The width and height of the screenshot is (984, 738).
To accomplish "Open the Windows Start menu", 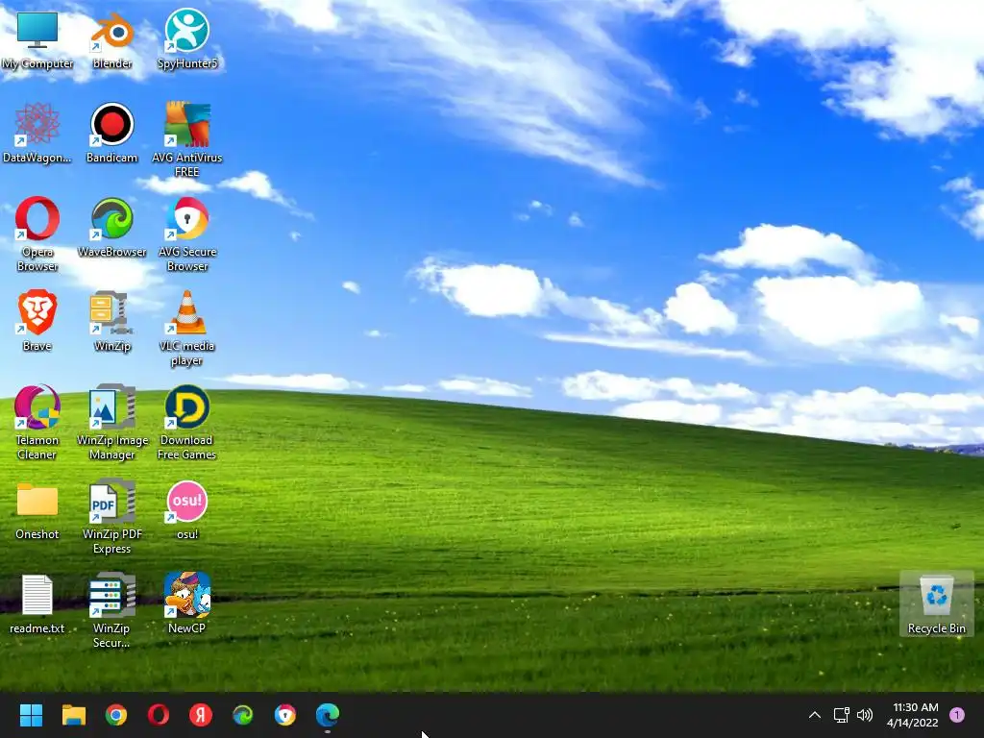I will (31, 715).
